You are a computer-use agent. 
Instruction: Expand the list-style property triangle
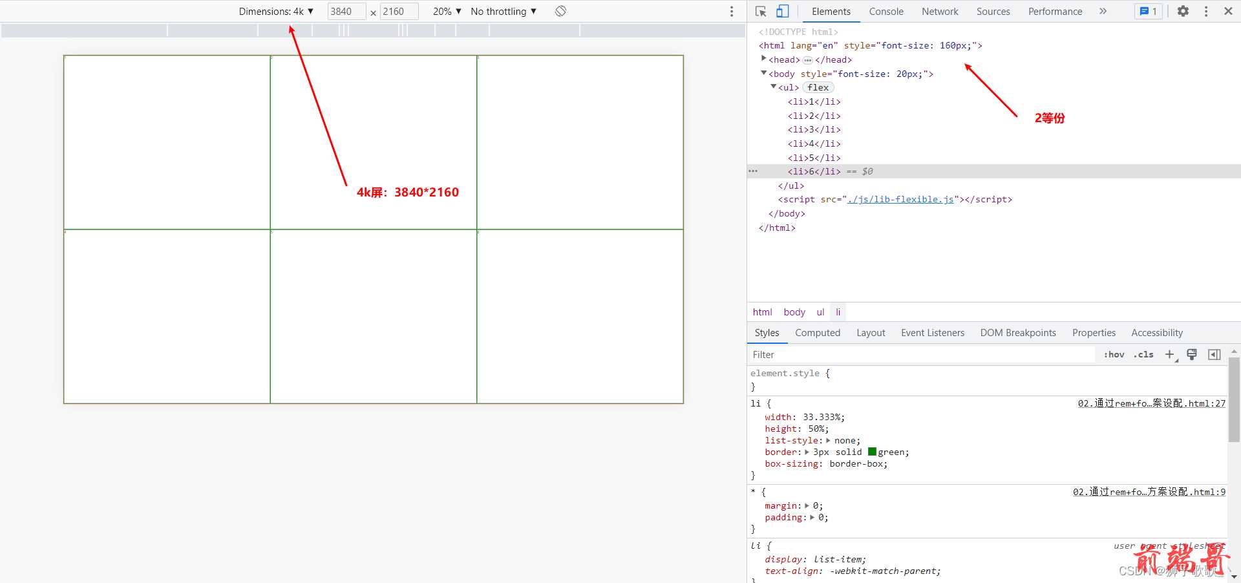(828, 440)
